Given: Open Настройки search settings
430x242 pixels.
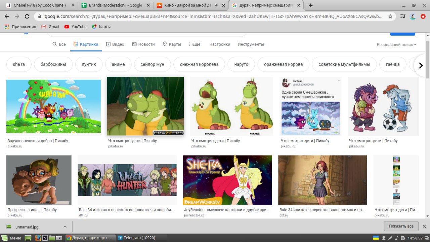Looking at the screenshot, I should tap(220, 44).
